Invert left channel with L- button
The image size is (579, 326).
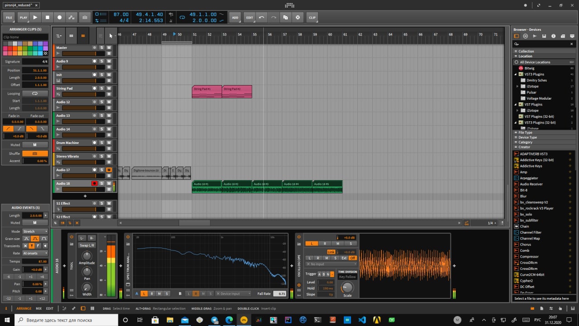click(x=82, y=238)
